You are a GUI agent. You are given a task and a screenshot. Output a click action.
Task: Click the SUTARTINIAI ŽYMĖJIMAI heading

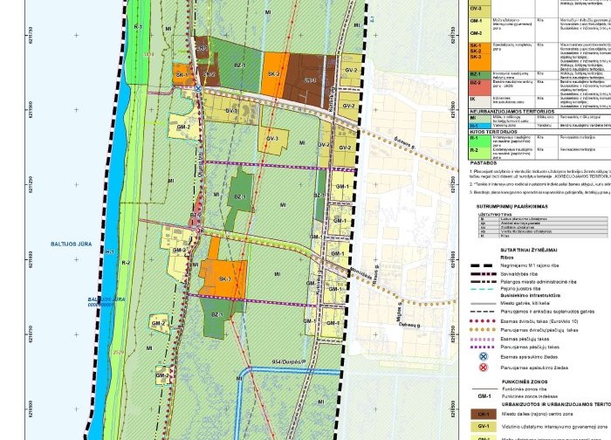528,251
